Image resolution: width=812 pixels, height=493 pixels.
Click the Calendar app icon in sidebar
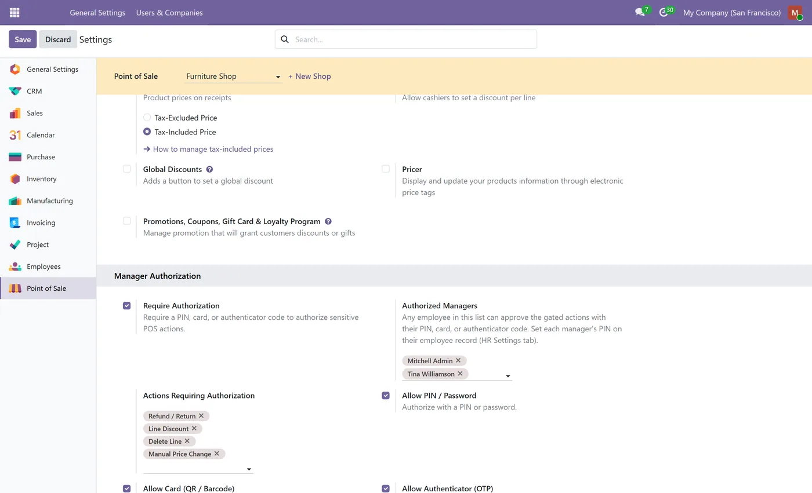15,135
